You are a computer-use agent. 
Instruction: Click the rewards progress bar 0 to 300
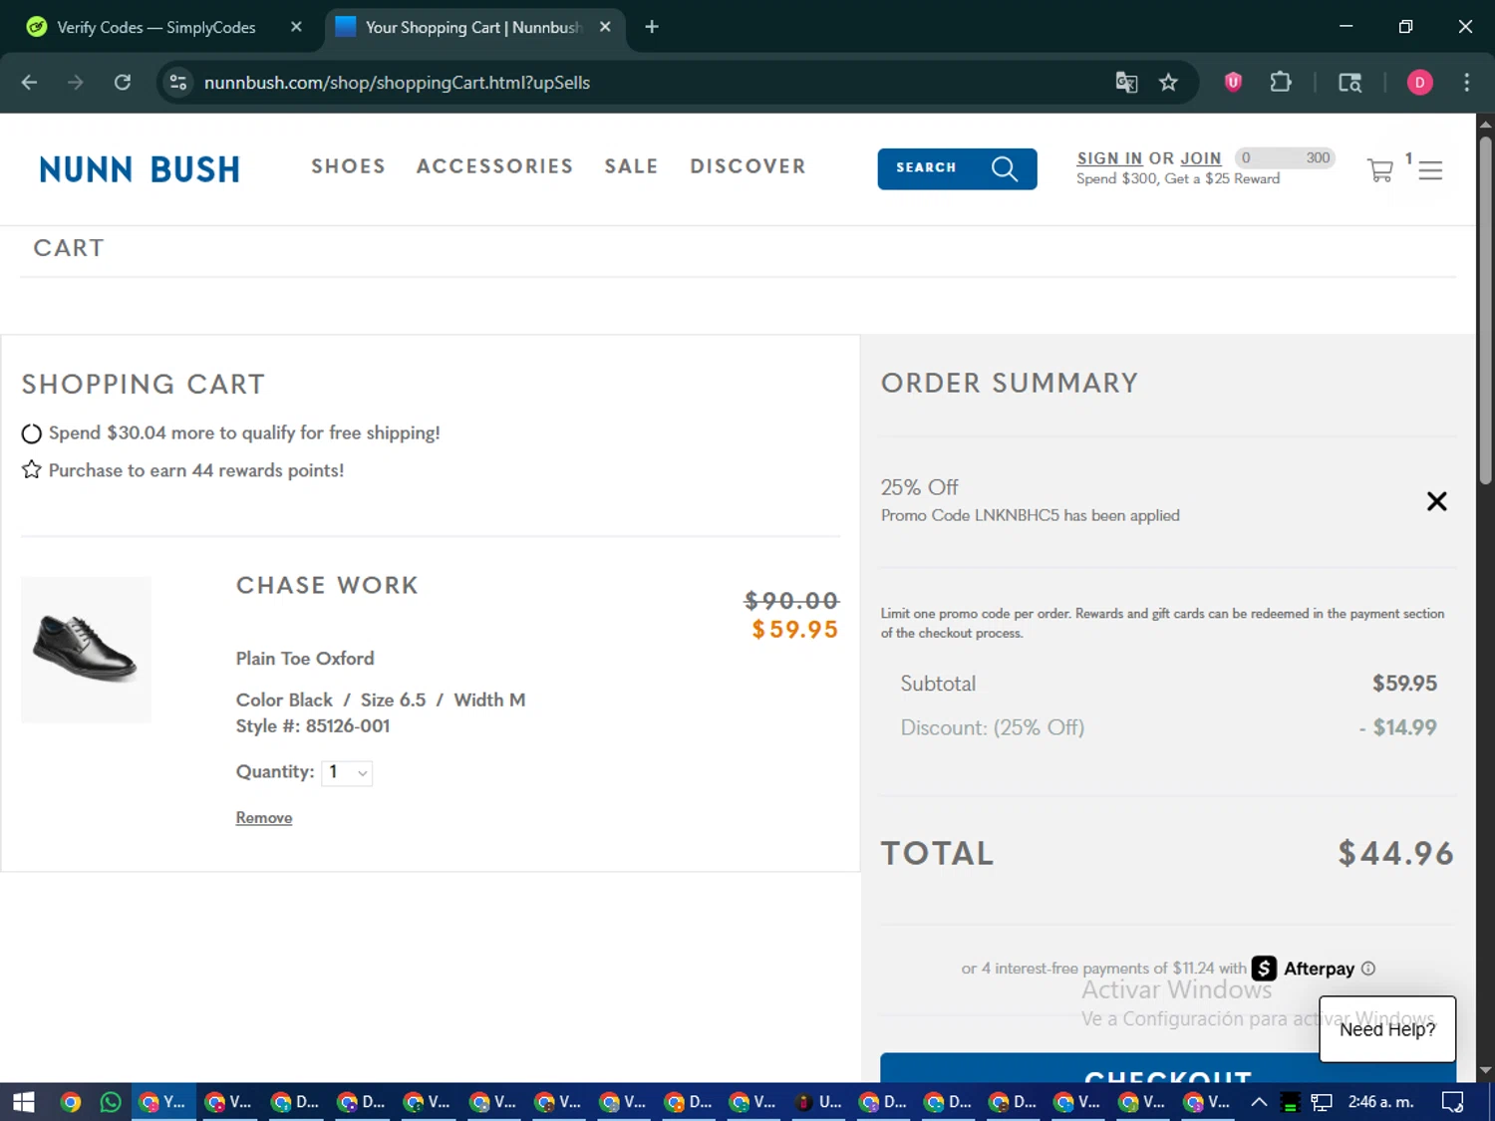pos(1286,157)
